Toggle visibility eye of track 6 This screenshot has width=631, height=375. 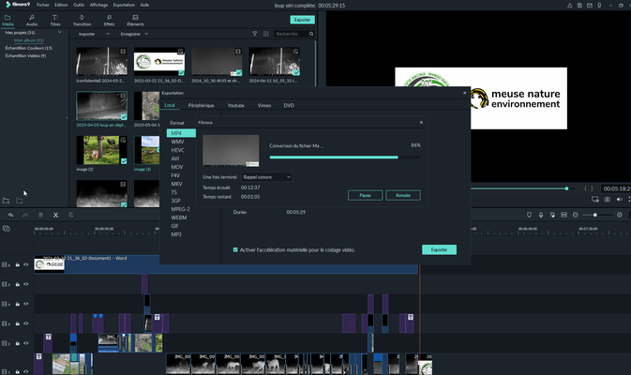click(x=25, y=264)
